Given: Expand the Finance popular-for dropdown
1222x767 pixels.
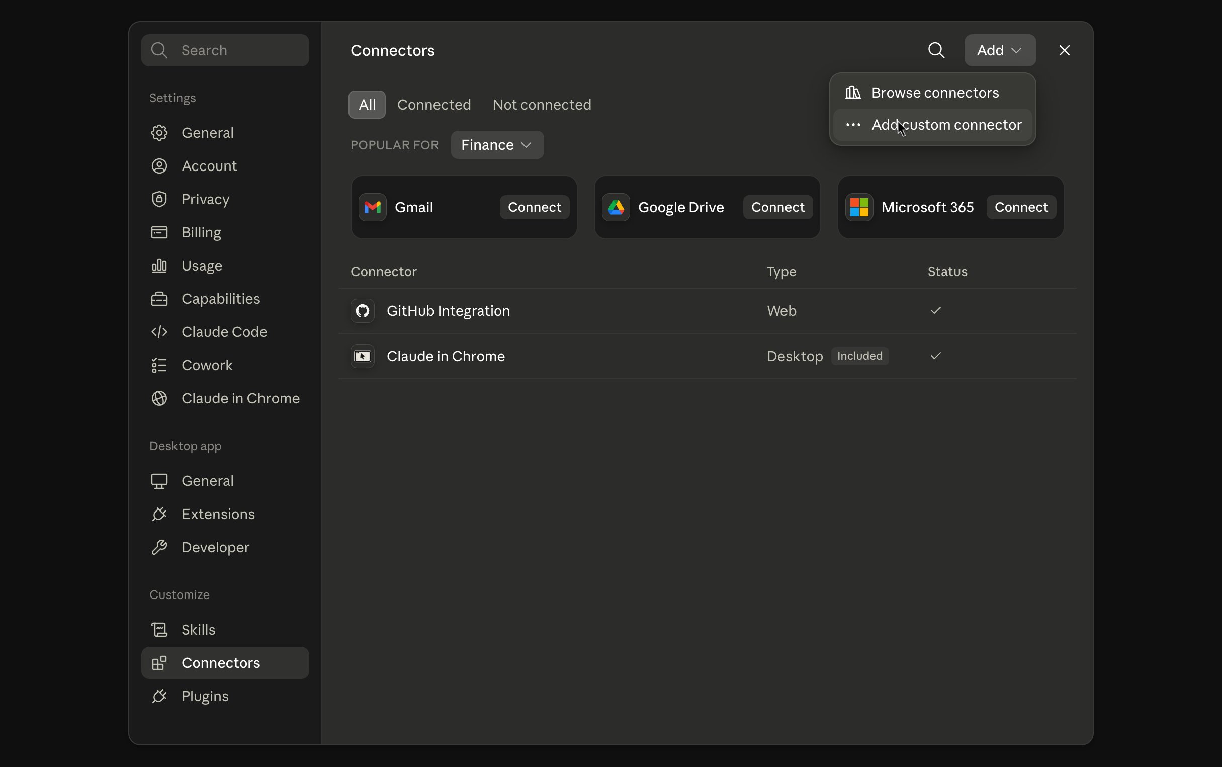Looking at the screenshot, I should click(497, 145).
